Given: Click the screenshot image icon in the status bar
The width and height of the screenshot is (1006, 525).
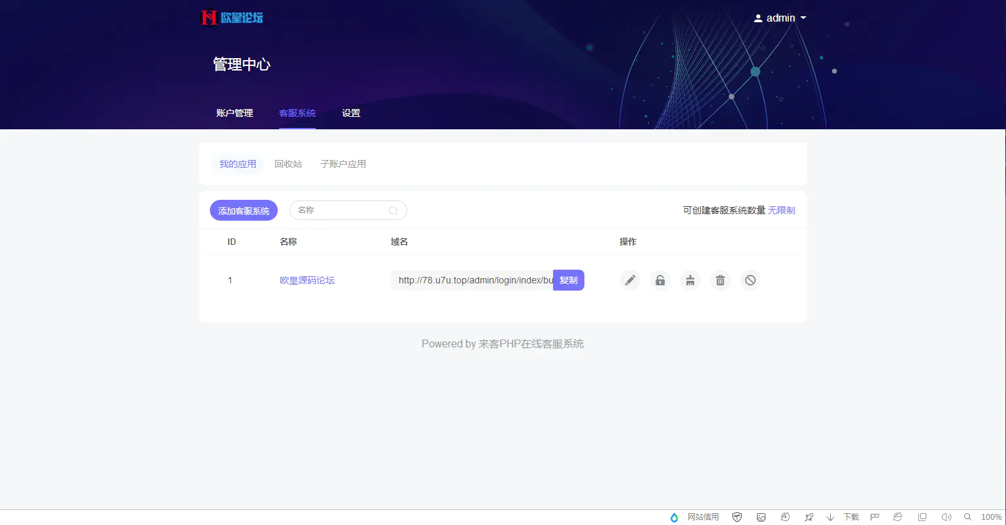Looking at the screenshot, I should [x=761, y=517].
